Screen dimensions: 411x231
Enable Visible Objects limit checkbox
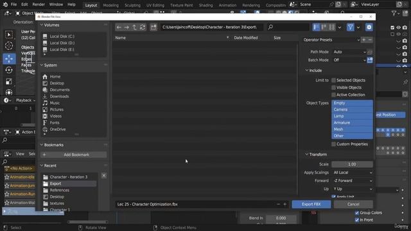coord(333,88)
